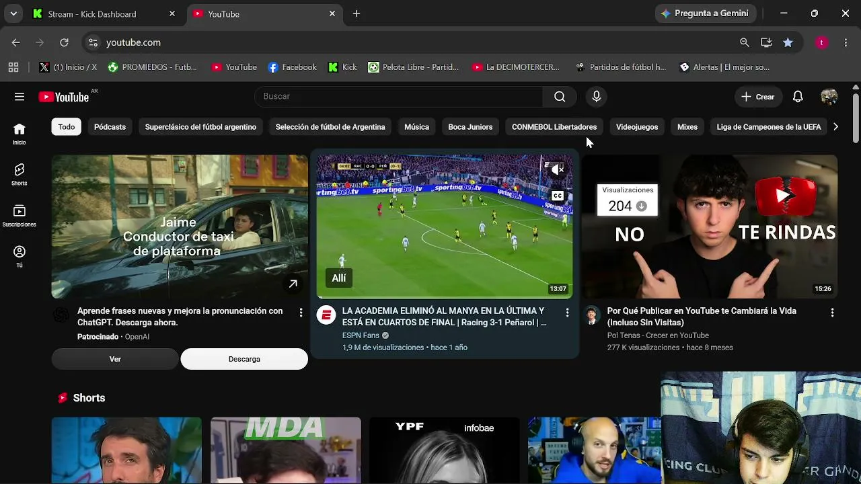Open the bookmarks apps grid

[x=13, y=67]
